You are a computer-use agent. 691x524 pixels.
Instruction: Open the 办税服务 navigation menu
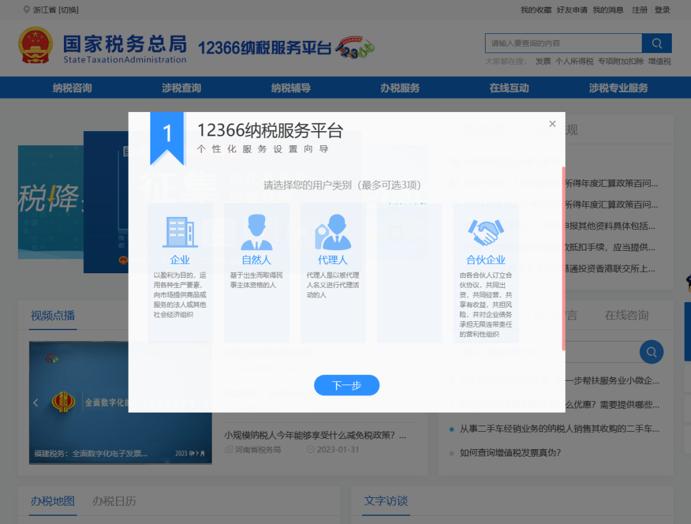pos(400,88)
